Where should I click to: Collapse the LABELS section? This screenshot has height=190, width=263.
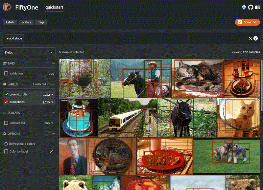point(53,84)
